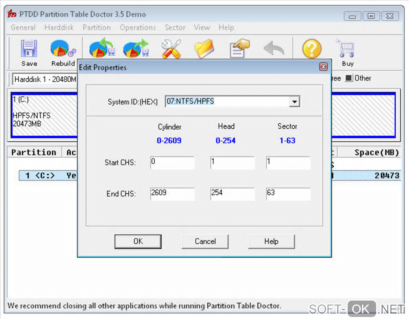Click the 0-2609 cylinder range text

pos(169,140)
